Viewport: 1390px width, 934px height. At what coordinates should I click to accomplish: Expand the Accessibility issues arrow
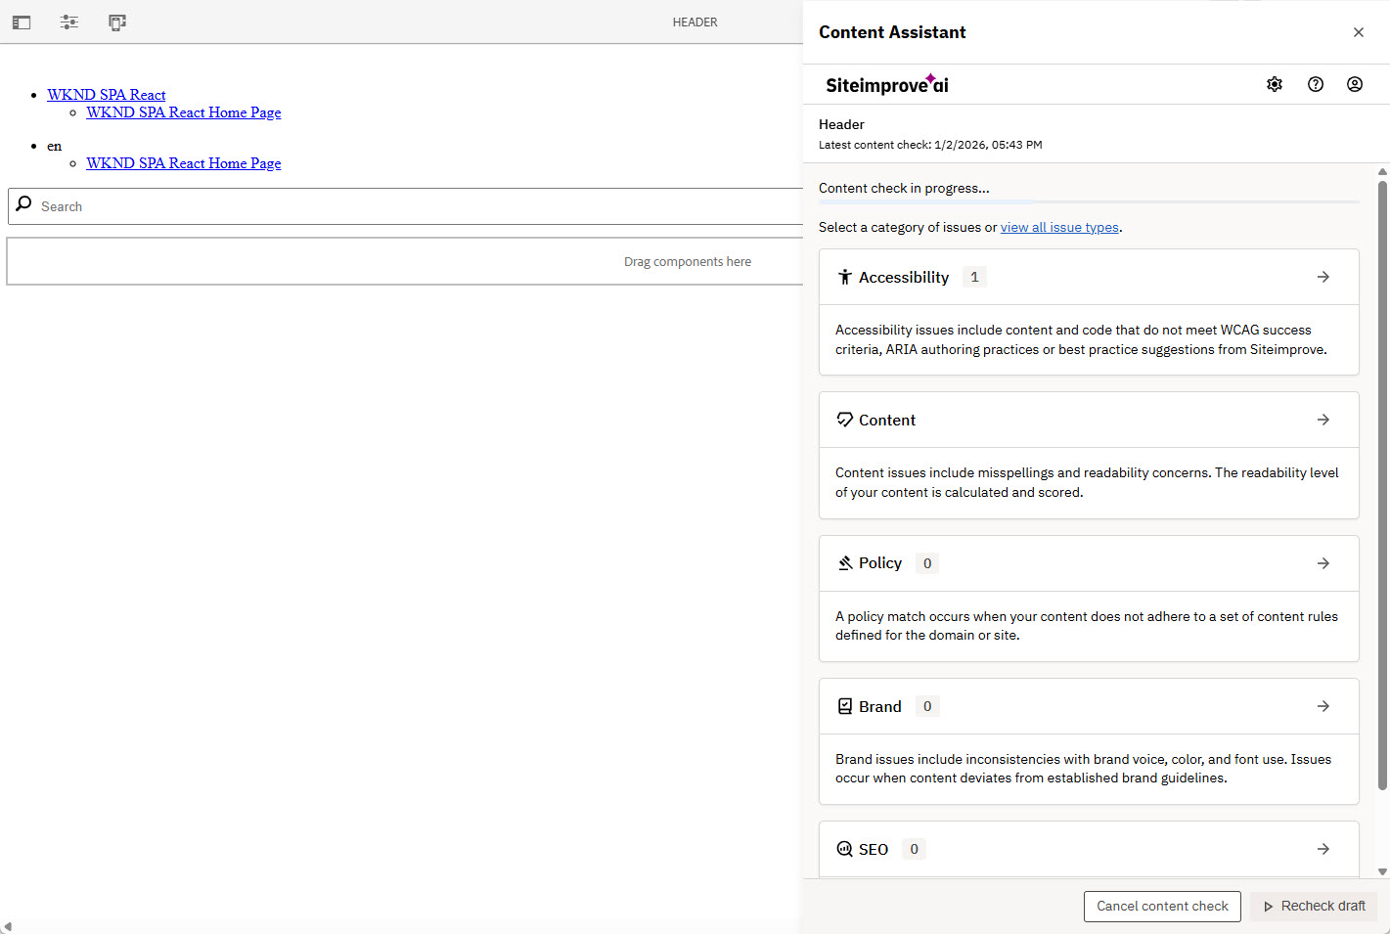pyautogui.click(x=1323, y=277)
